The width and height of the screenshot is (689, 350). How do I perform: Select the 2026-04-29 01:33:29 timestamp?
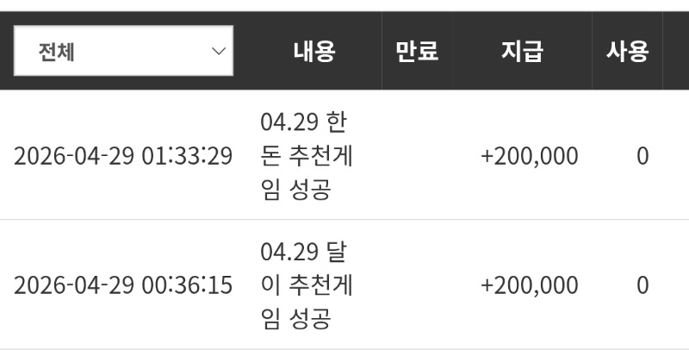[123, 156]
